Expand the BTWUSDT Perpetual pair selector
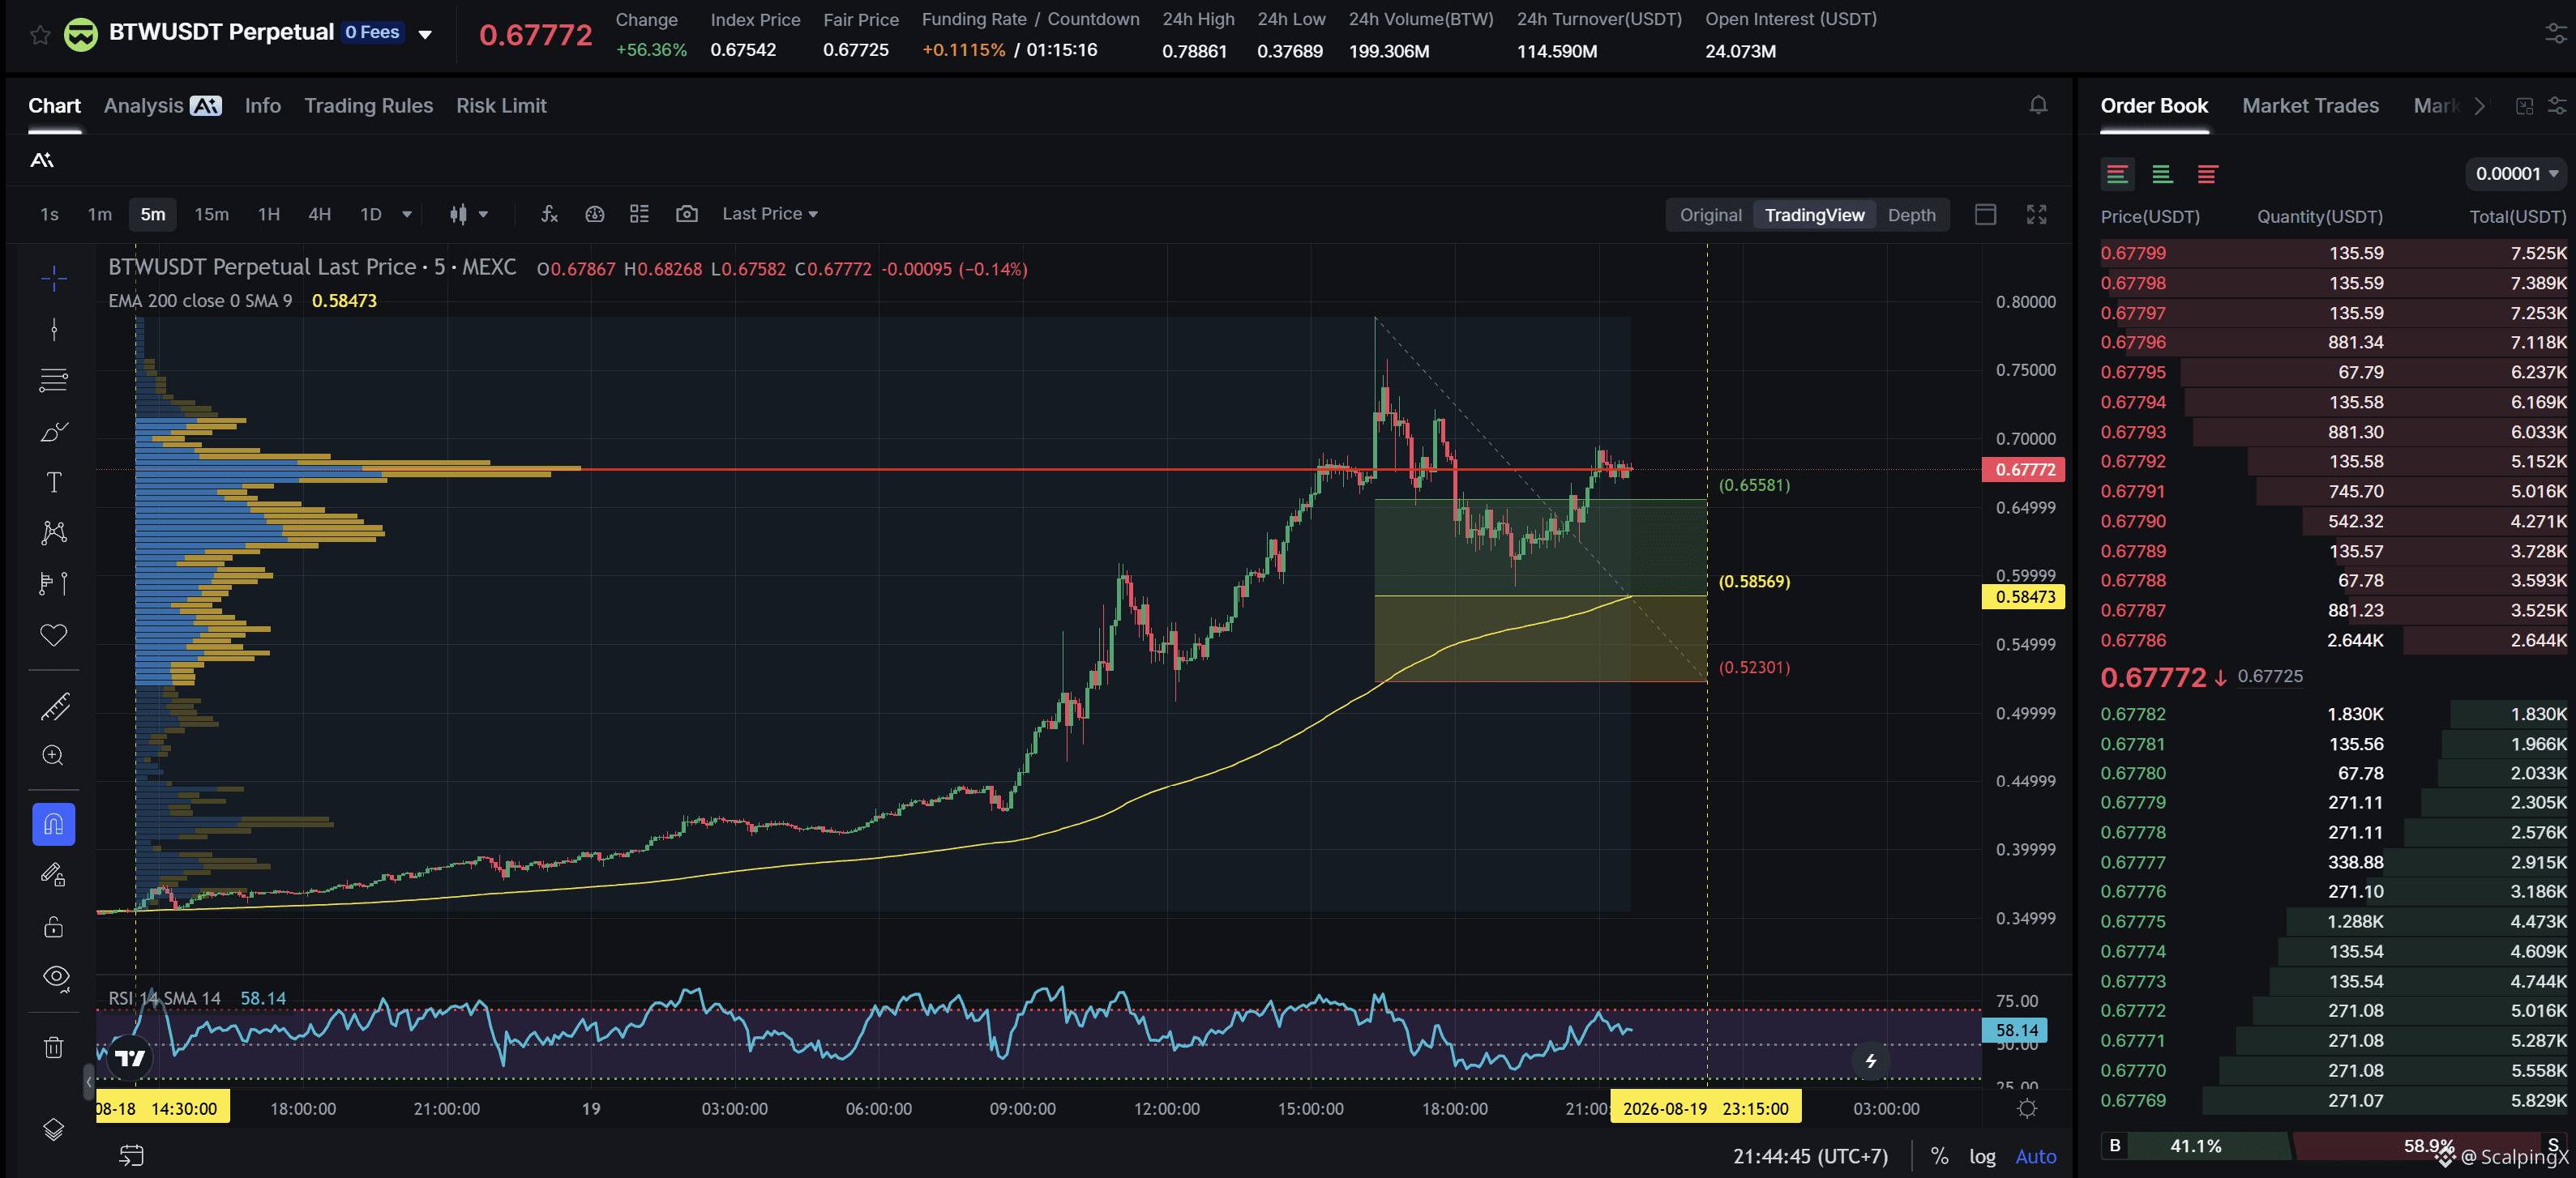The height and width of the screenshot is (1178, 2576). pyautogui.click(x=425, y=34)
